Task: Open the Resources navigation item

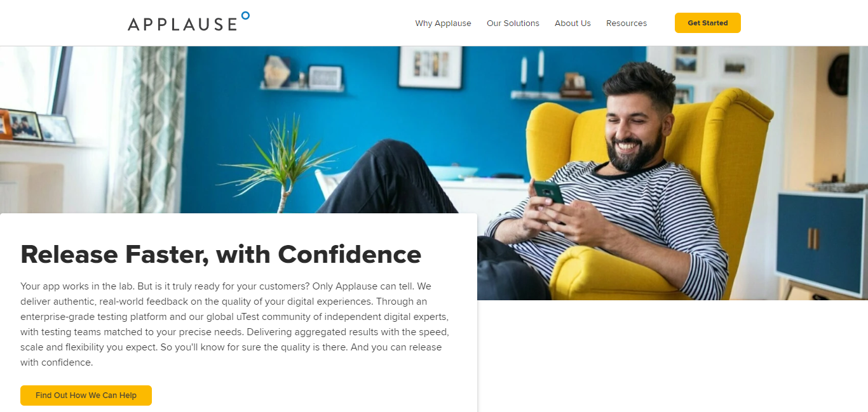Action: pos(627,23)
